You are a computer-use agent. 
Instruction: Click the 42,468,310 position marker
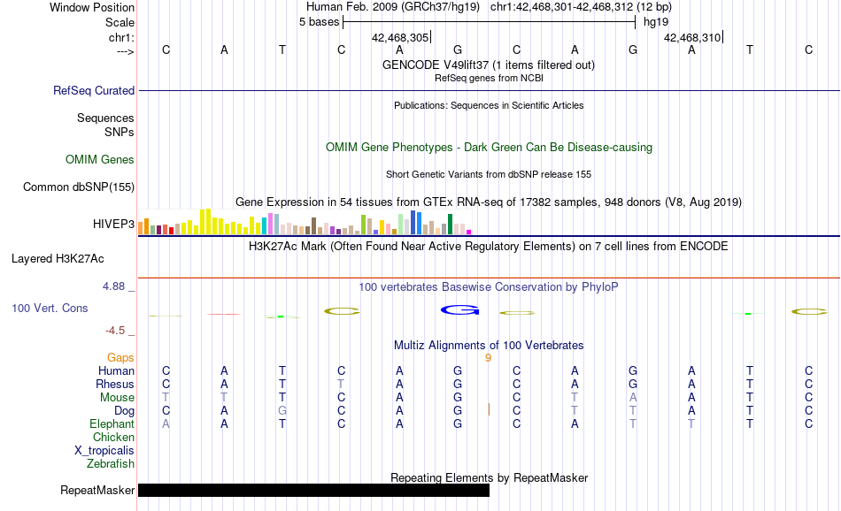[x=692, y=37]
